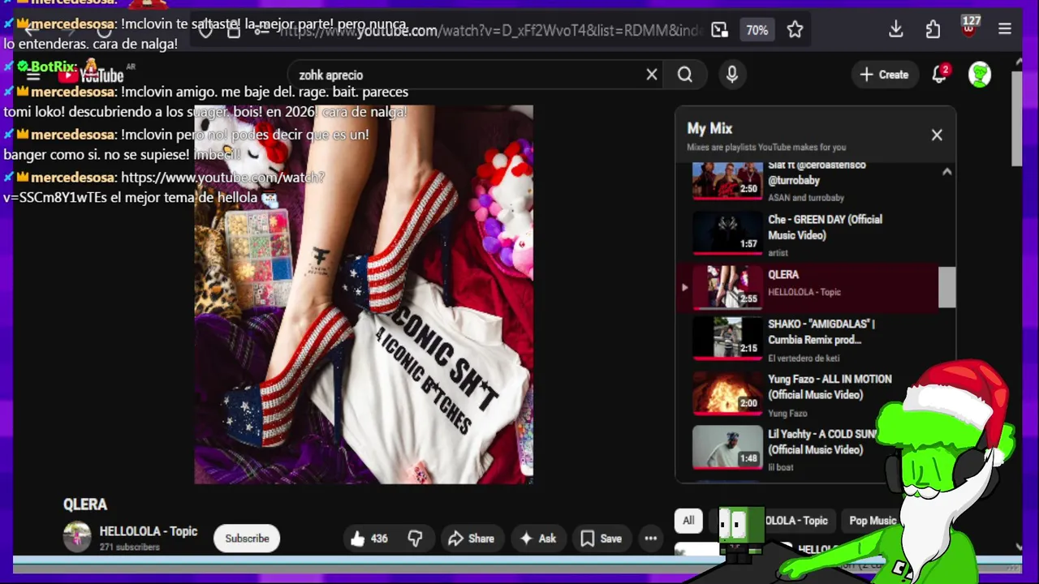Open YouTube notifications bell
This screenshot has width=1039, height=584.
940,74
